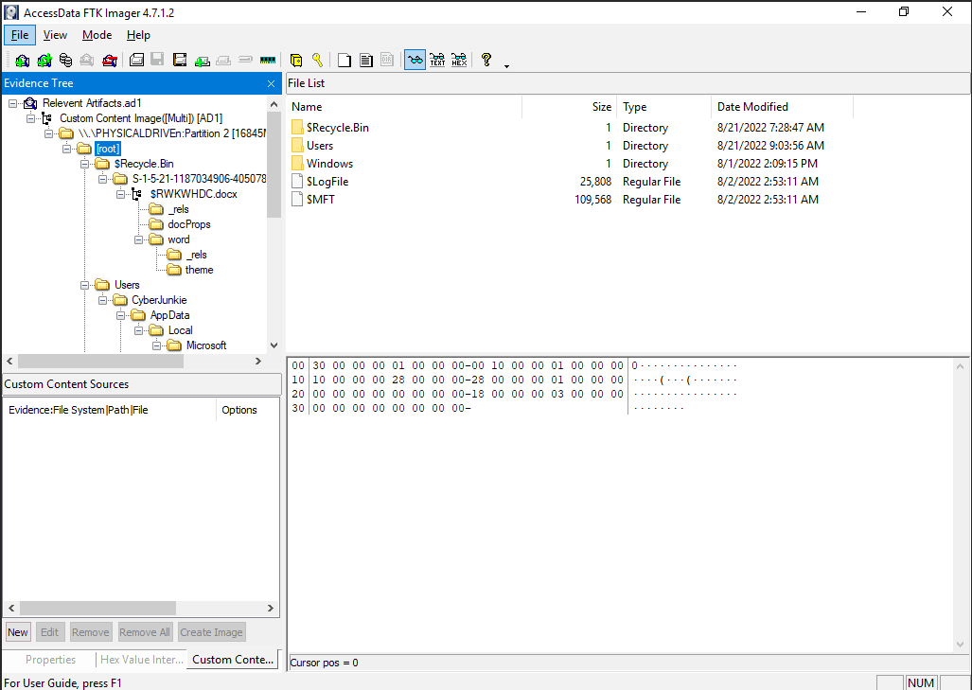Screen dimensions: 972x690
Task: Toggle the view files as TEXT icon
Action: (437, 61)
